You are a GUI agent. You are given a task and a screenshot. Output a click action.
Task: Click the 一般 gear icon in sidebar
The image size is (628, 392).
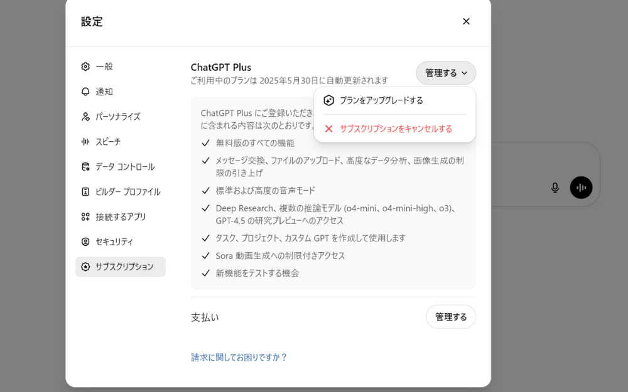(x=85, y=66)
